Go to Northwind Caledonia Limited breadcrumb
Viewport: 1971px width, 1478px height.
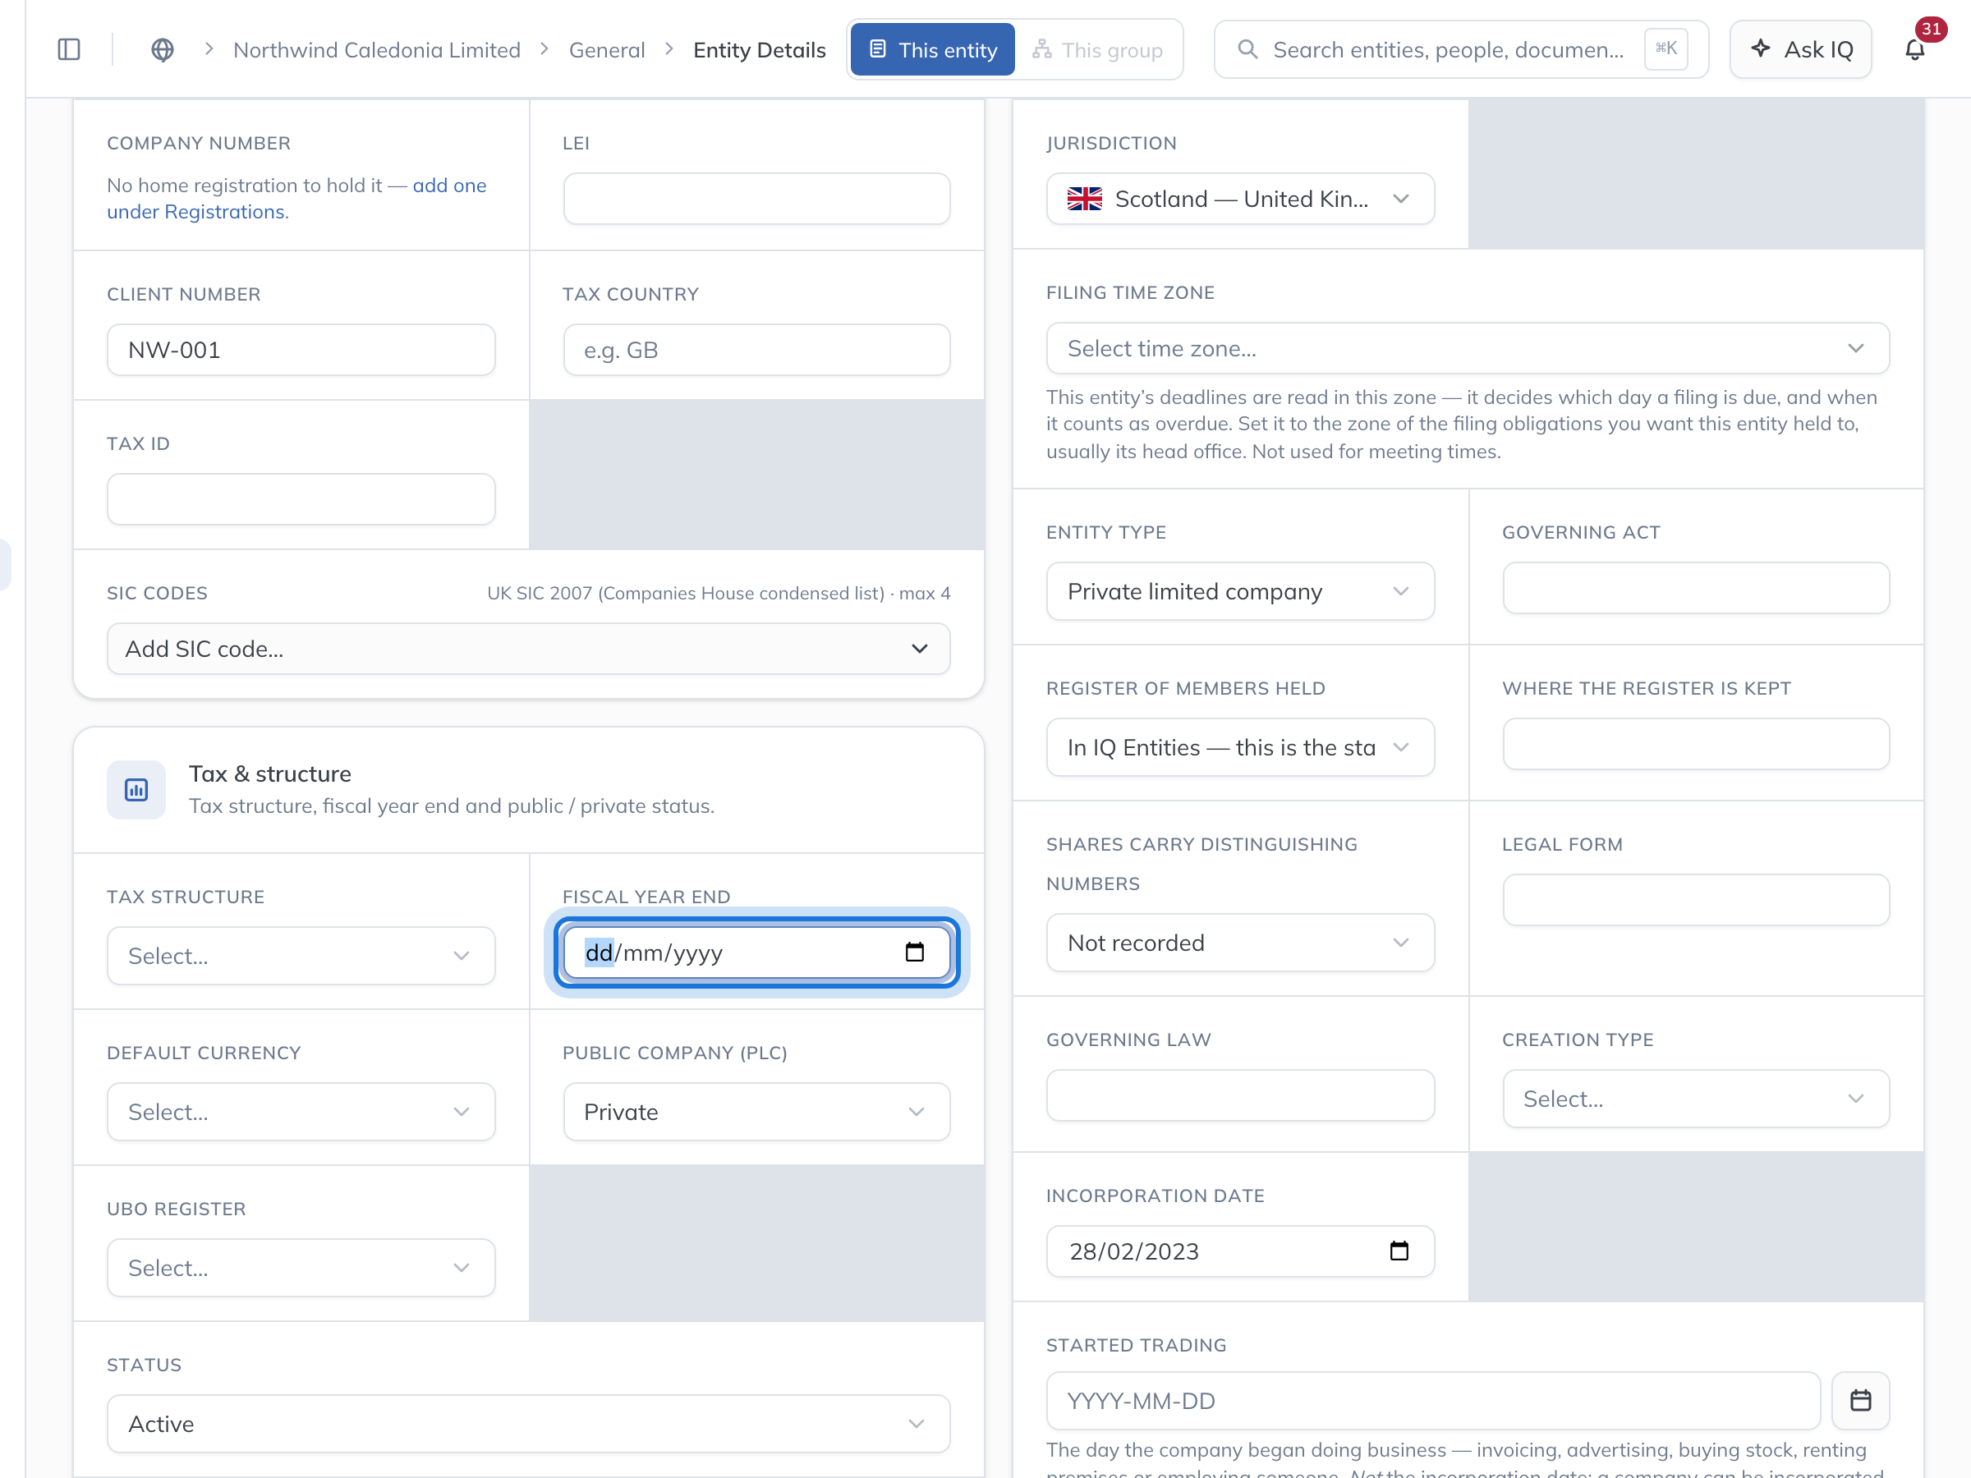[x=377, y=50]
